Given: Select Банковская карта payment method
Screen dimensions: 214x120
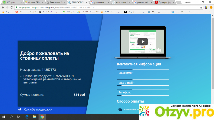Looking at the screenshot, I should (128, 109).
